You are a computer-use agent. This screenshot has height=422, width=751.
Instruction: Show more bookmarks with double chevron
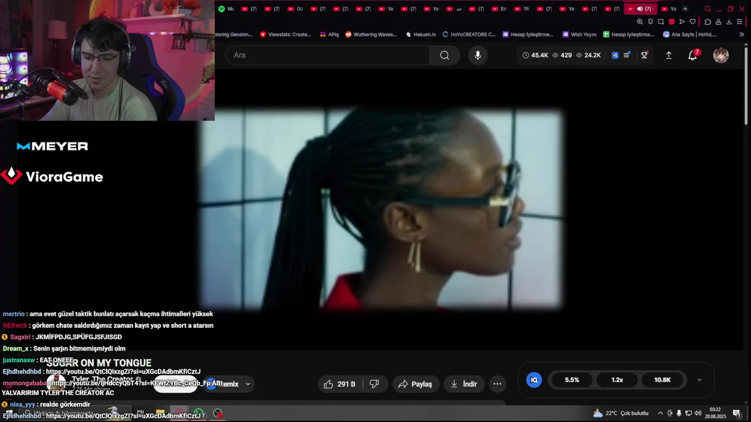coord(742,35)
